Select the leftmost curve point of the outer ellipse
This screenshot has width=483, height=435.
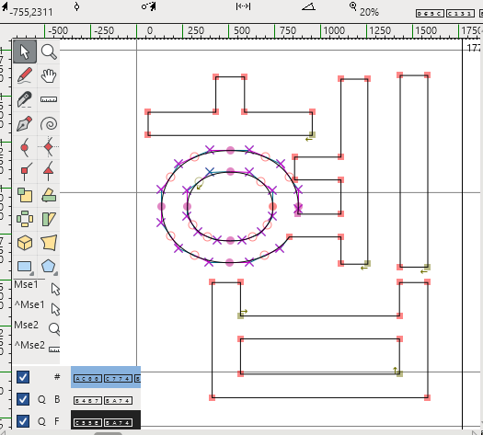point(161,206)
